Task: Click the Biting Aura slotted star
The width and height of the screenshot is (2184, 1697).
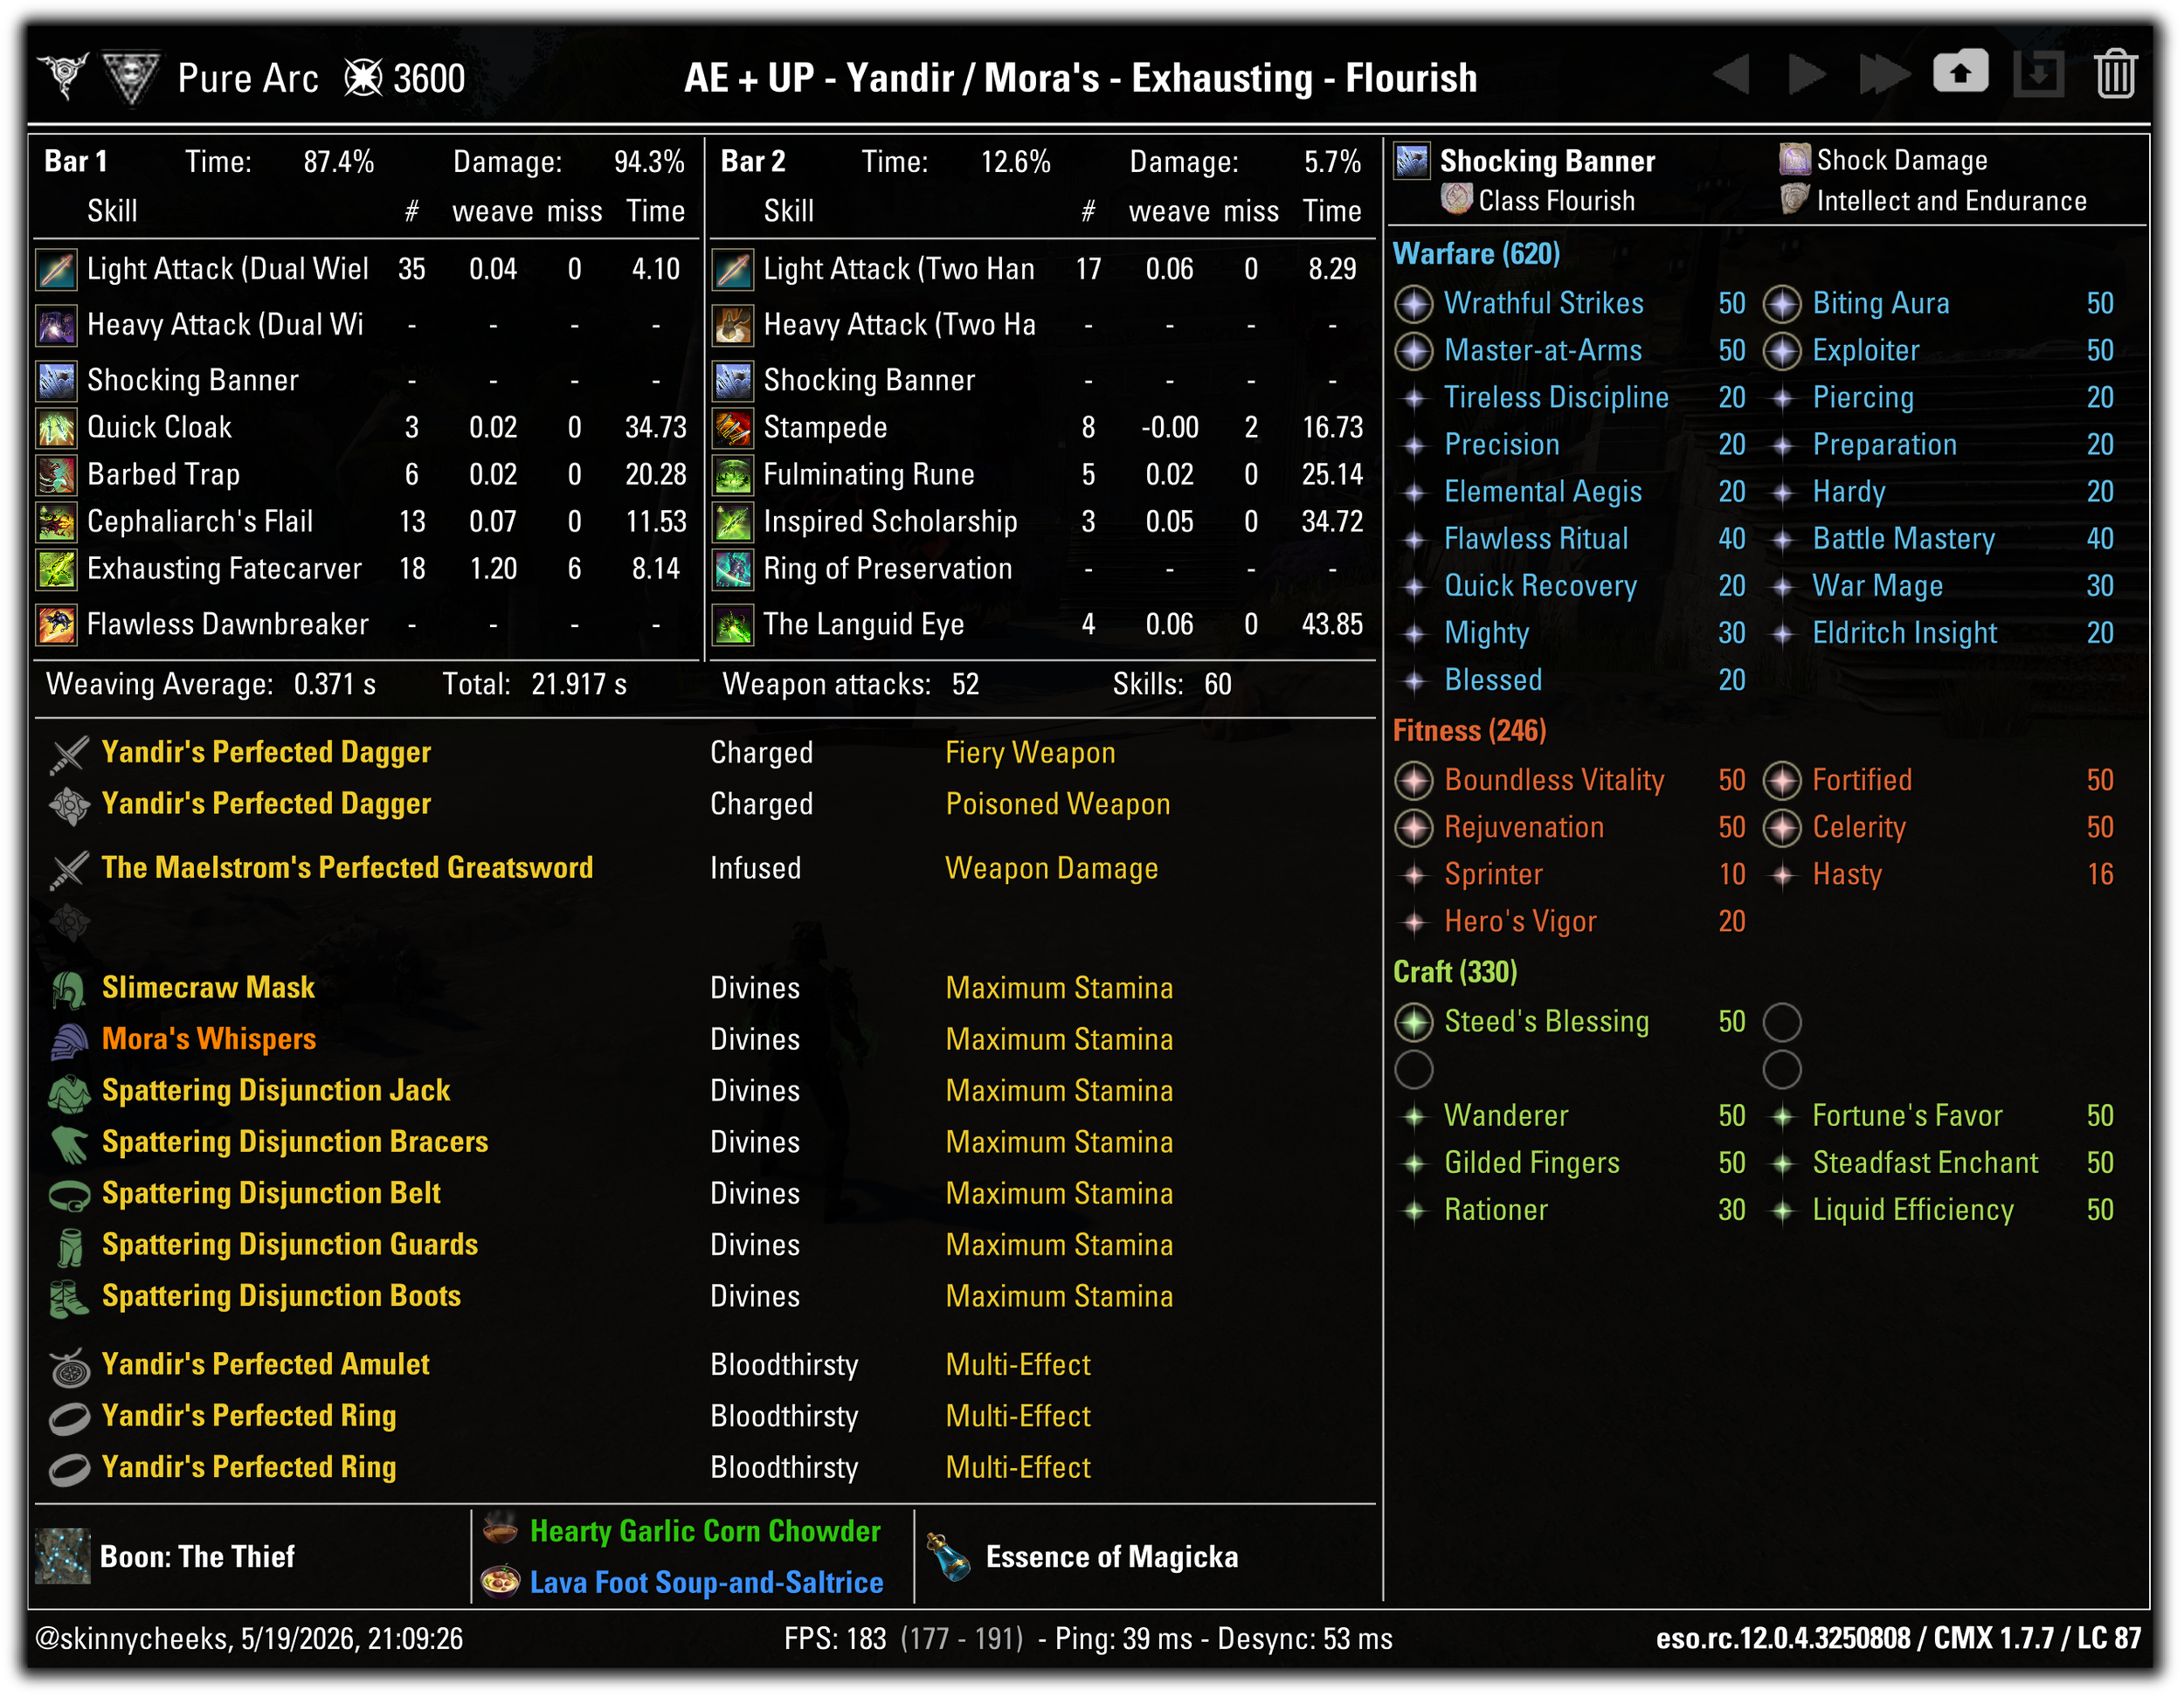Action: [1781, 304]
